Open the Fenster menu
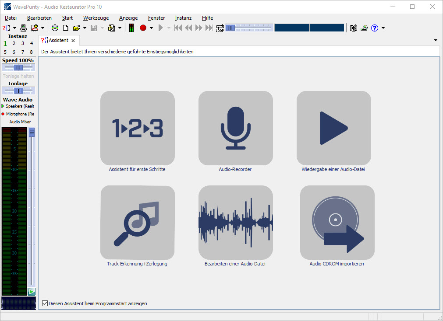The width and height of the screenshot is (443, 321). [156, 18]
